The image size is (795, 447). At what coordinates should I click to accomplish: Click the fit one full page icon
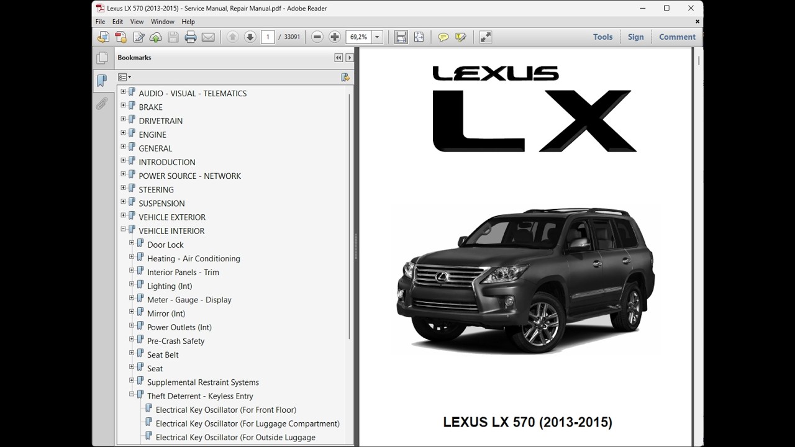[419, 37]
